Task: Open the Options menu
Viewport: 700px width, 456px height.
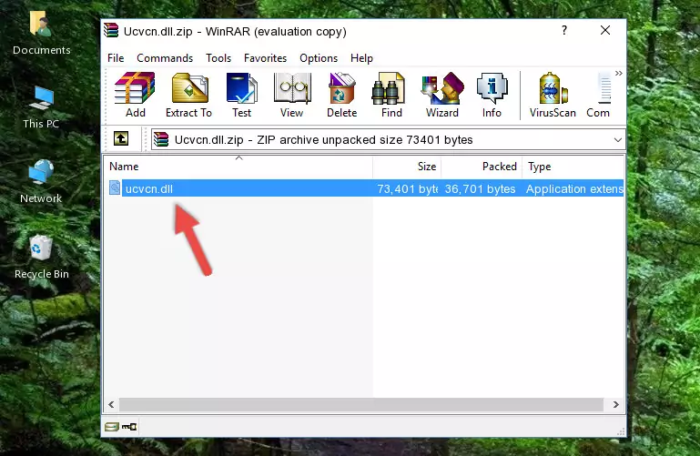Action: point(319,58)
